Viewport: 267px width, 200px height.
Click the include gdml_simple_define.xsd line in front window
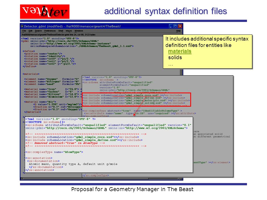pos(84,140)
